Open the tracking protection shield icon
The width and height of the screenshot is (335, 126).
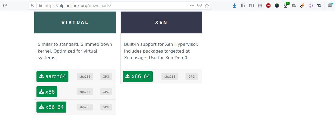[33, 6]
